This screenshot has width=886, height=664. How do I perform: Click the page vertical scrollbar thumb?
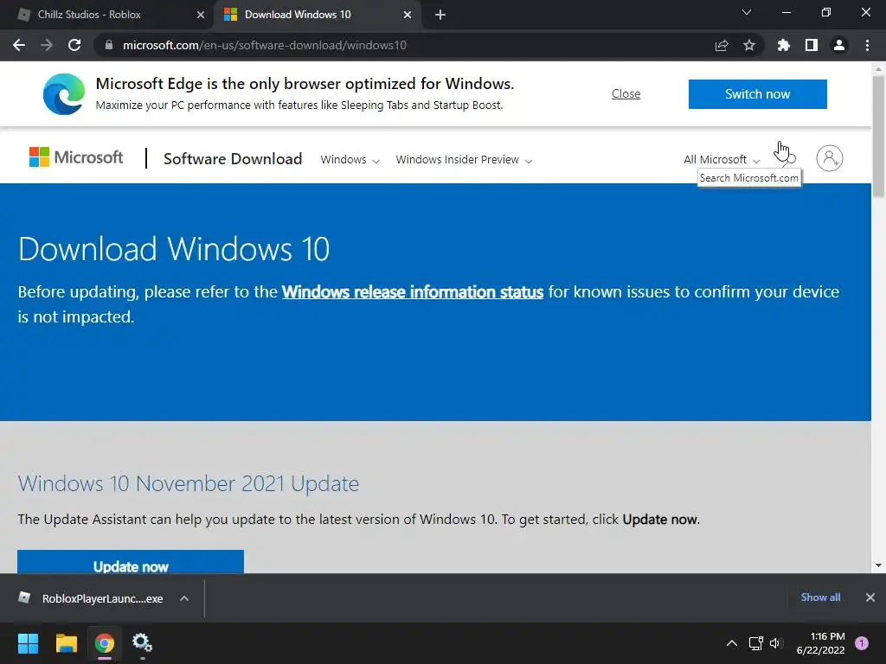[878, 136]
